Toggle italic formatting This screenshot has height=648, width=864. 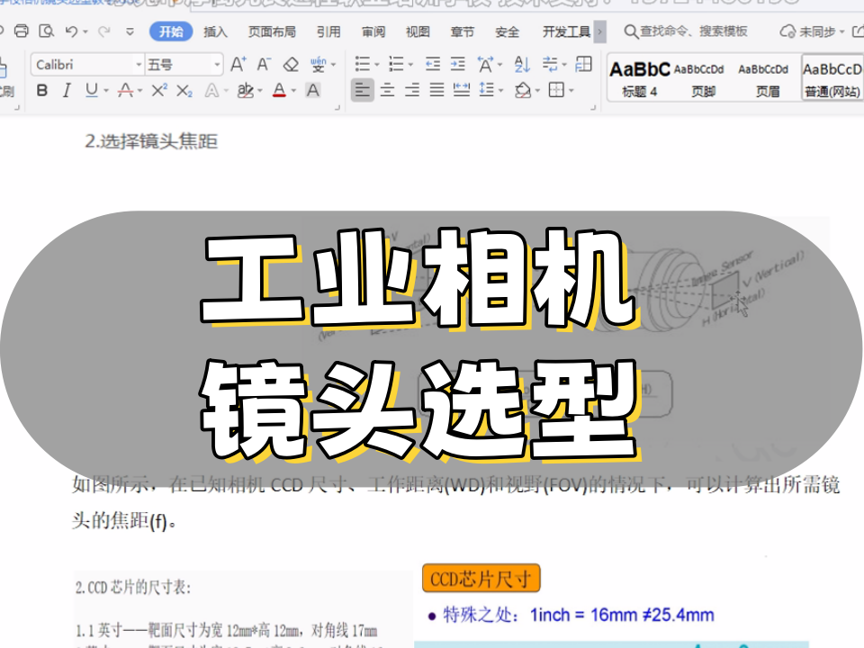coord(66,90)
